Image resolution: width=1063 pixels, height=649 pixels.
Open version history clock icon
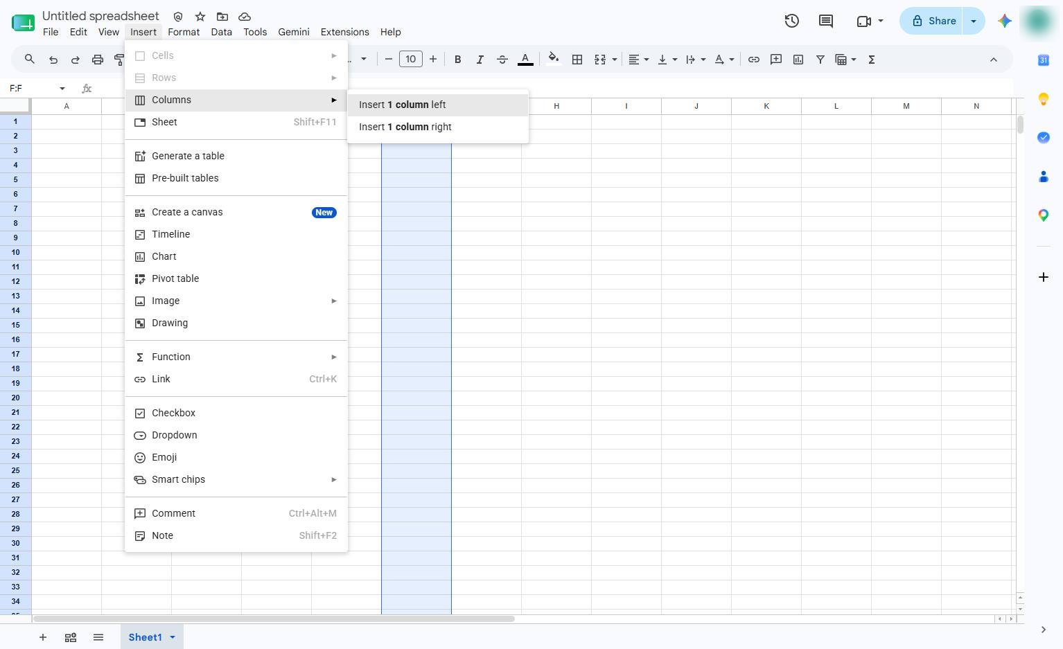tap(791, 21)
